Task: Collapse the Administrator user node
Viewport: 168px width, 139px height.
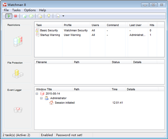Action: point(41,98)
